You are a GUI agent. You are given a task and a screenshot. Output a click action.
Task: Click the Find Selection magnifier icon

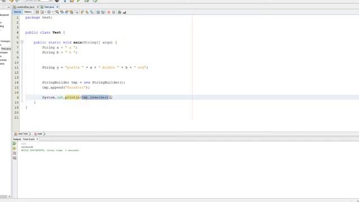[x=57, y=12]
